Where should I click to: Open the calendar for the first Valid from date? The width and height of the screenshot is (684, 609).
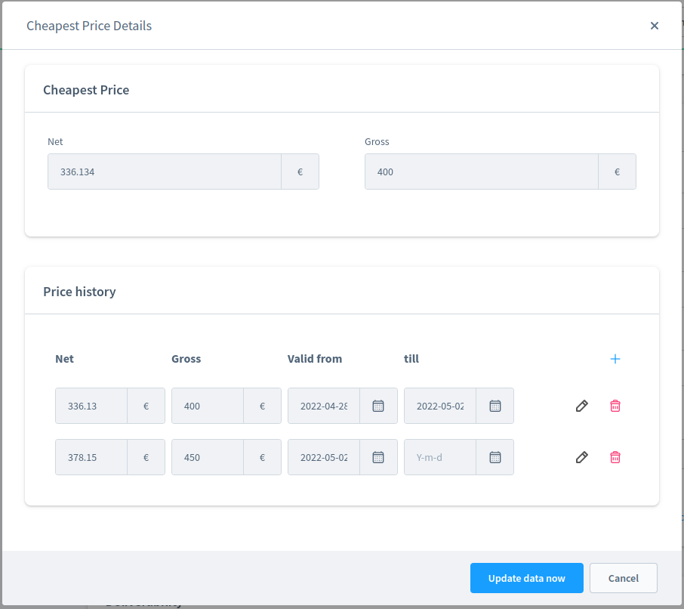pyautogui.click(x=377, y=406)
